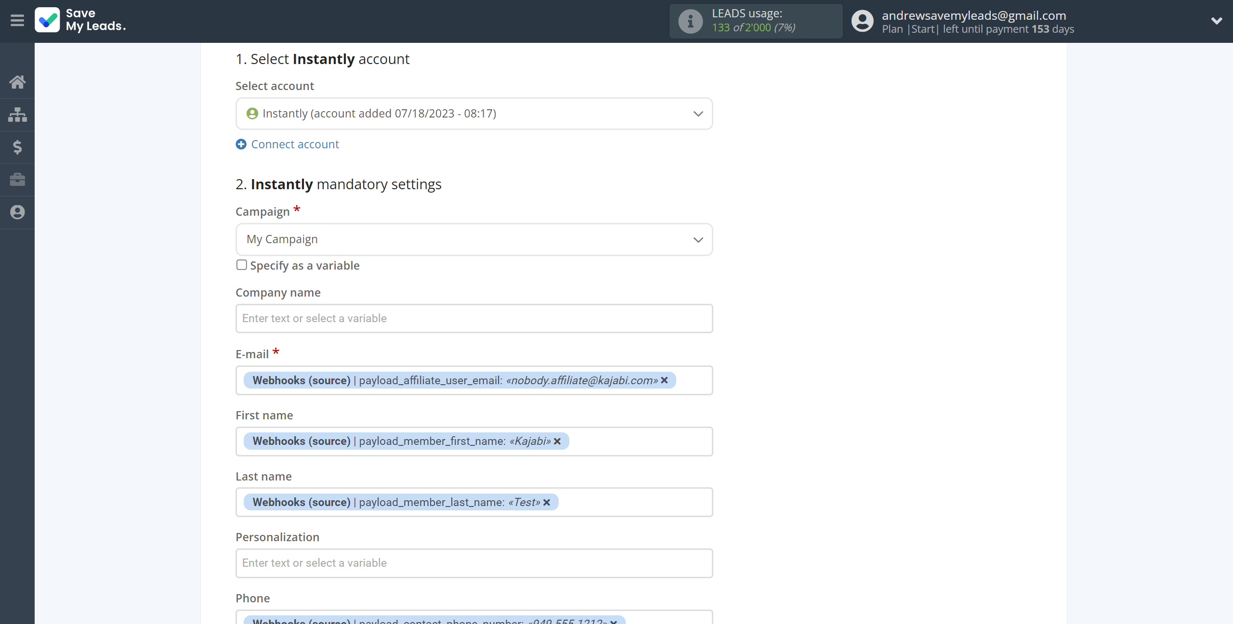Click the green account status icon in dropdown
1233x624 pixels.
(252, 114)
